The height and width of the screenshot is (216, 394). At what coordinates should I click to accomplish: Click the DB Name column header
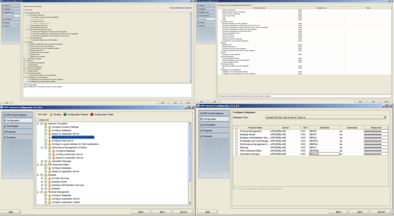(x=324, y=128)
